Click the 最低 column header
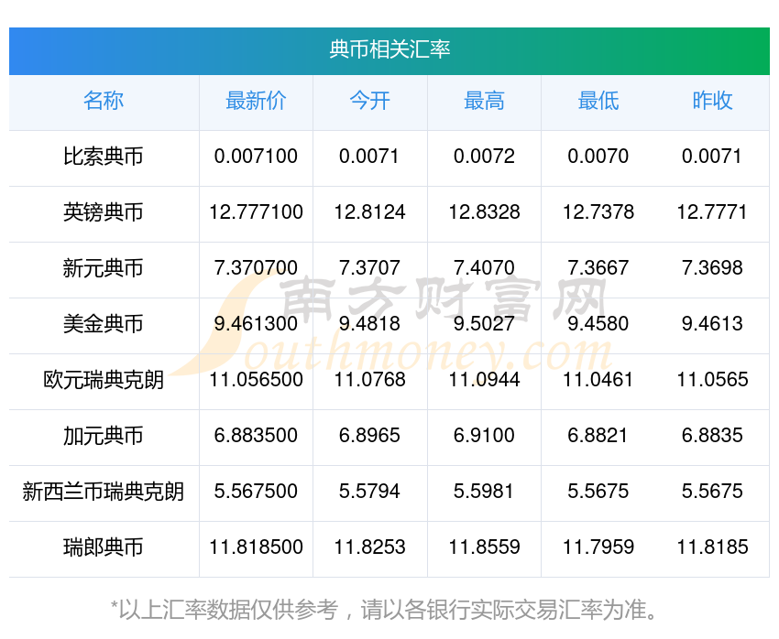 click(598, 101)
